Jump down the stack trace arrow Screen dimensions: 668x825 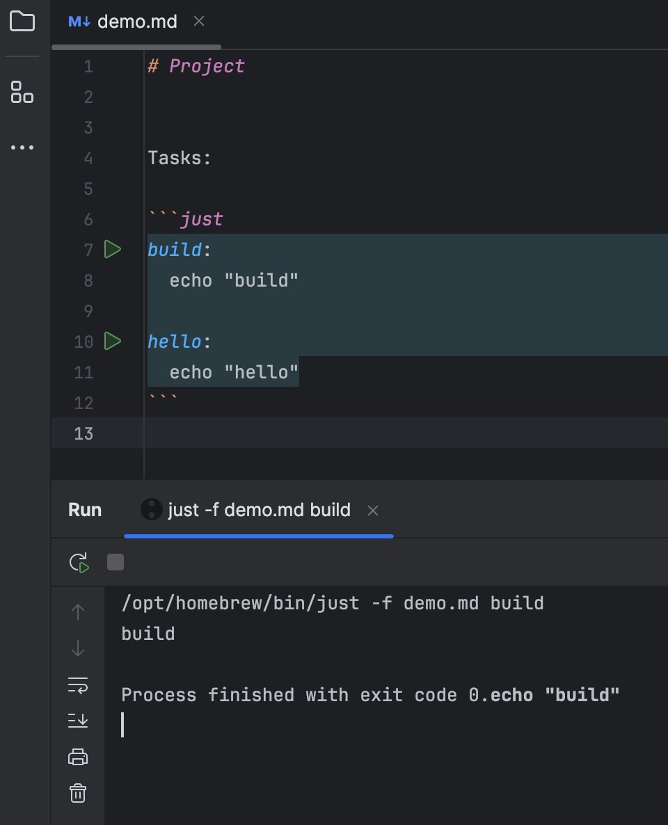click(78, 648)
